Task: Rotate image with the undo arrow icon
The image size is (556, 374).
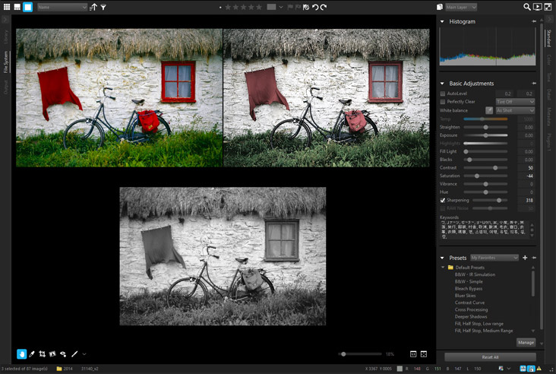Action: pyautogui.click(x=314, y=7)
